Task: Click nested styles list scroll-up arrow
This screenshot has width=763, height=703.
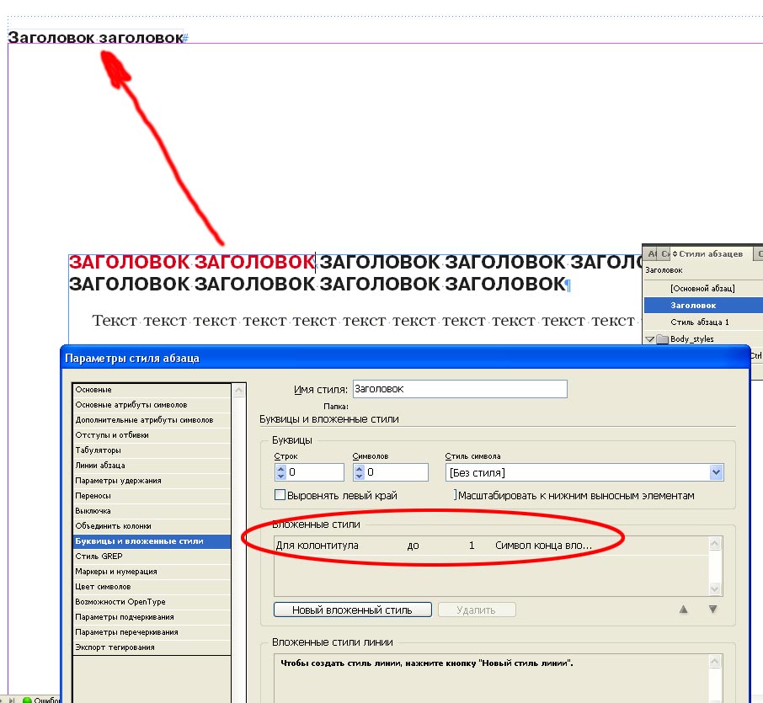Action: tap(715, 543)
